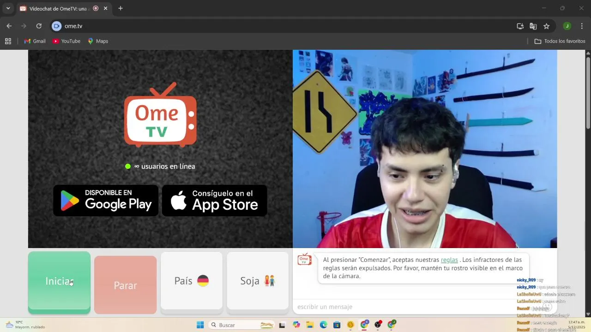Open the Google Play download badge
The height and width of the screenshot is (332, 591).
[x=106, y=201]
